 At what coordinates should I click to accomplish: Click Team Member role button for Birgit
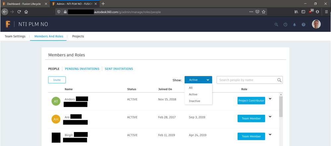[x=251, y=136]
